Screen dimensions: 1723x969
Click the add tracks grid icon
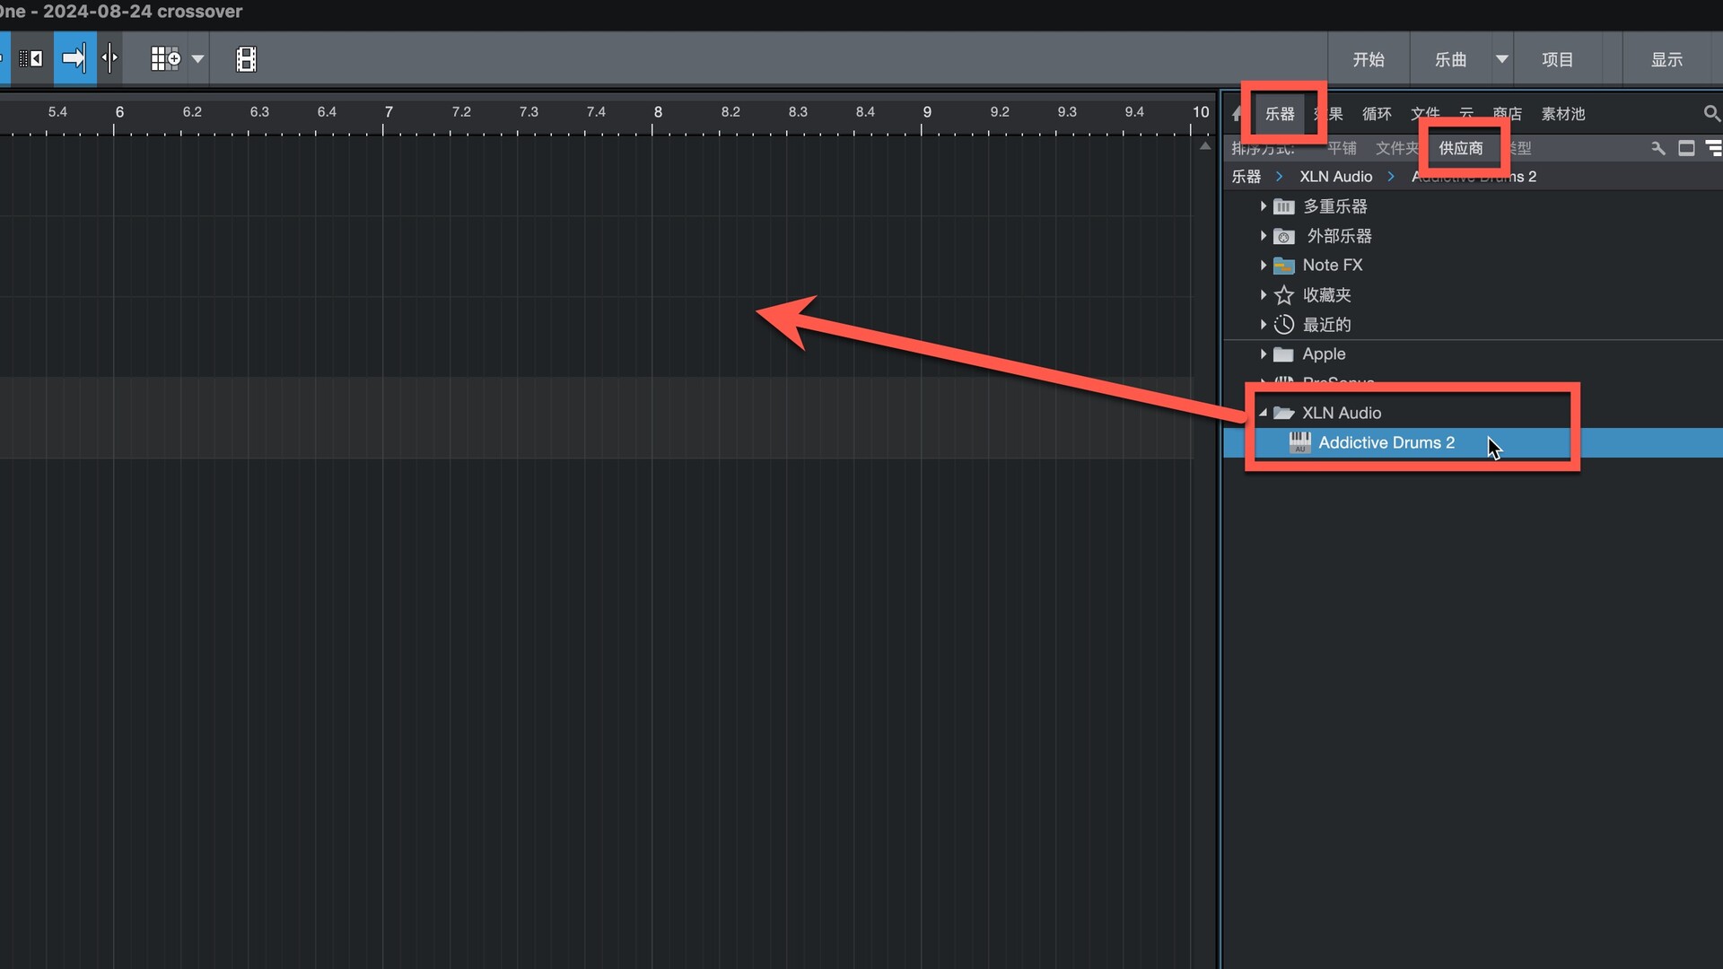165,59
